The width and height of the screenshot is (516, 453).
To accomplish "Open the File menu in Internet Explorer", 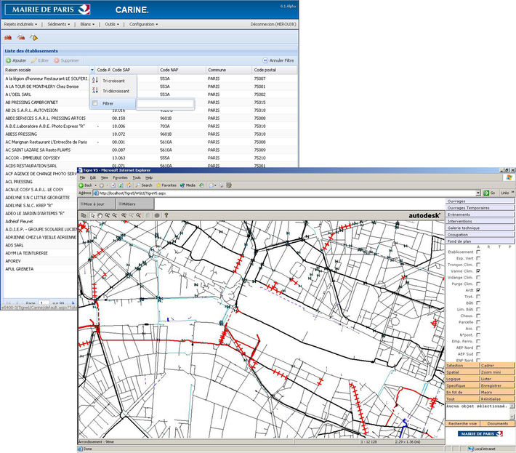I will tap(83, 177).
